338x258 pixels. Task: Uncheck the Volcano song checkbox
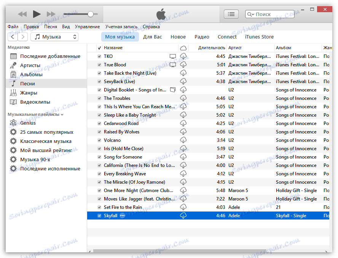tap(99, 140)
